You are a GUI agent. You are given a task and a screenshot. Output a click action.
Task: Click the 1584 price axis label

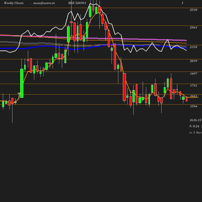tap(194, 106)
